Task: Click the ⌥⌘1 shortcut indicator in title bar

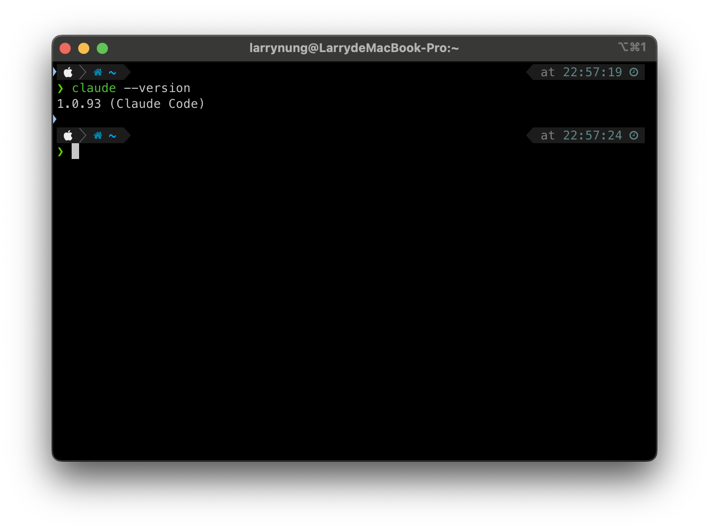Action: [632, 47]
